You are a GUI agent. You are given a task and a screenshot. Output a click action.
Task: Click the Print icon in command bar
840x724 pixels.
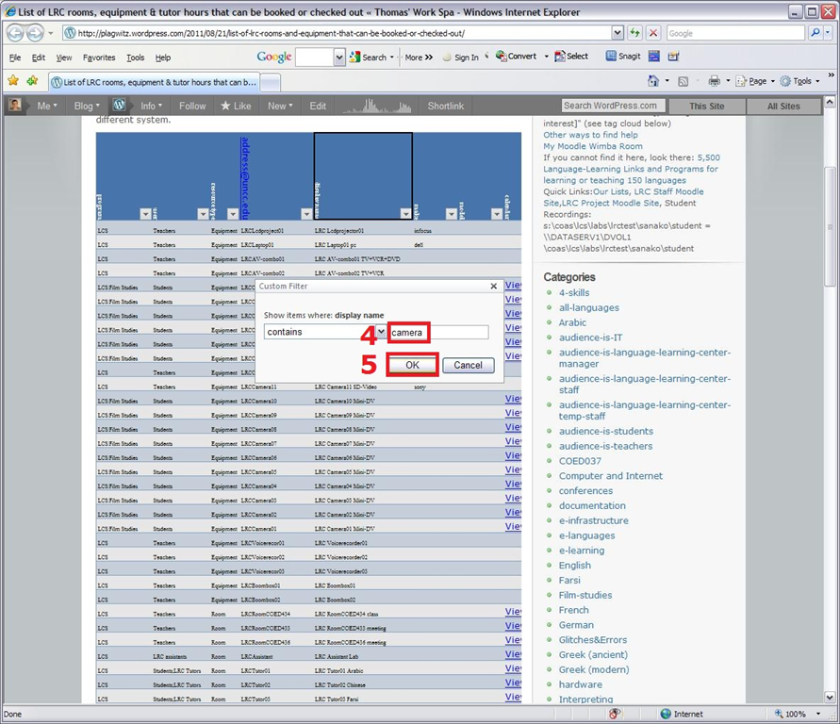click(715, 82)
